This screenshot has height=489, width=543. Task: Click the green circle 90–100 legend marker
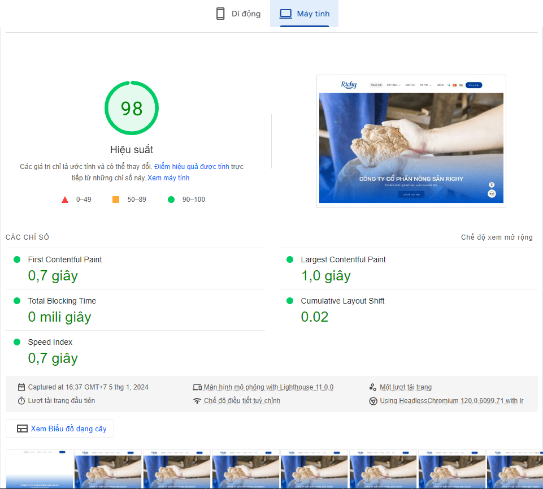[x=171, y=199]
